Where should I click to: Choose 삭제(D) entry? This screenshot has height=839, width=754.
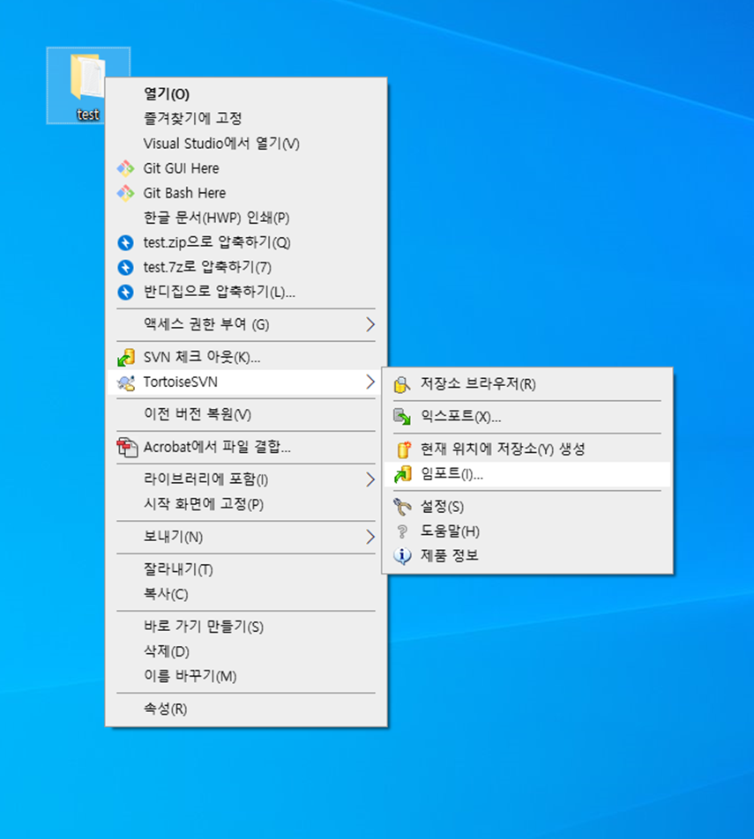246,652
